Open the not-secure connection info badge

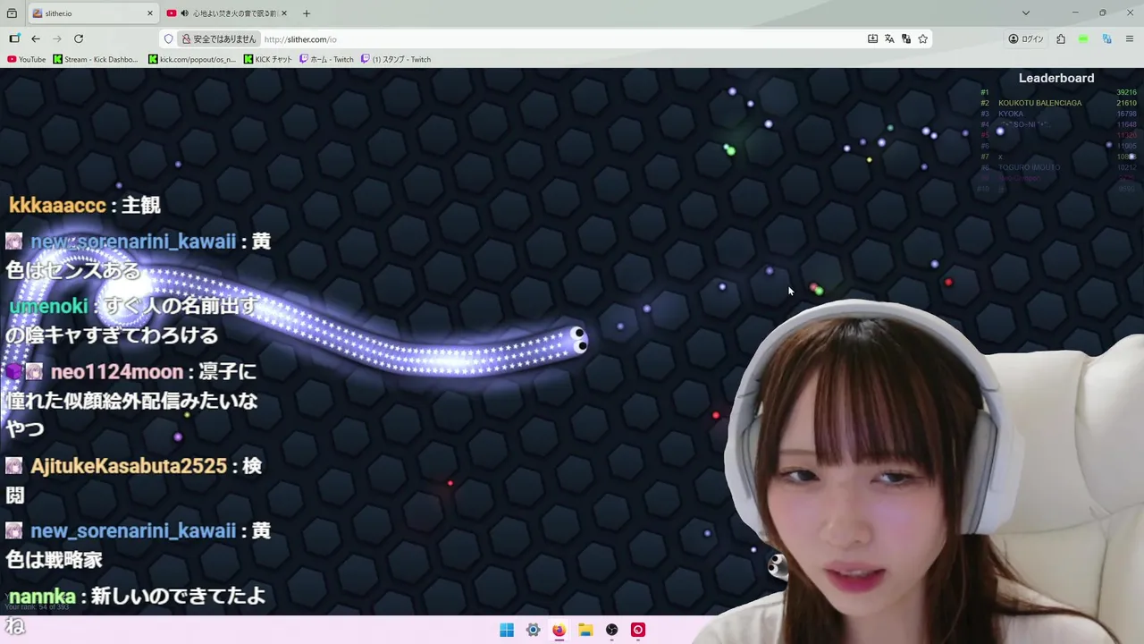point(219,39)
